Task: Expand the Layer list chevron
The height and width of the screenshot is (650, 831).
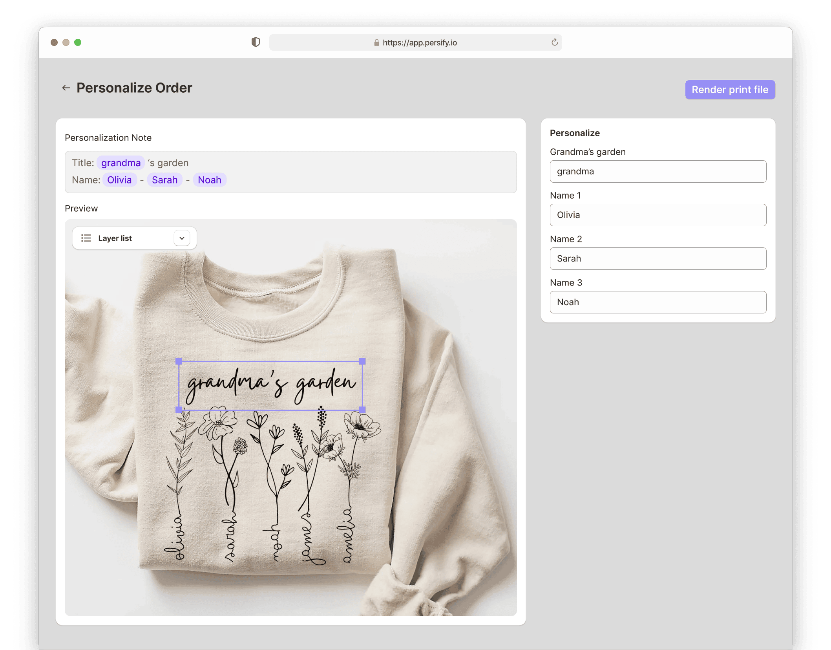Action: (182, 238)
